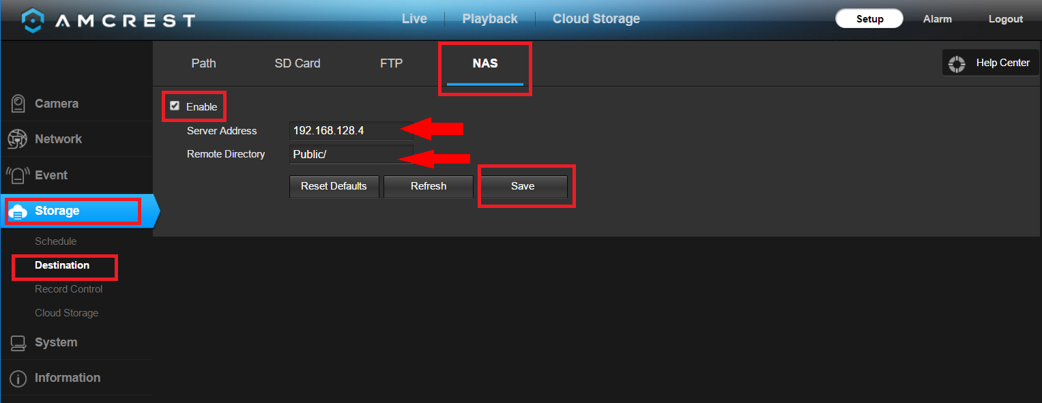Expand the Network settings section
1042x403 pixels.
point(58,139)
